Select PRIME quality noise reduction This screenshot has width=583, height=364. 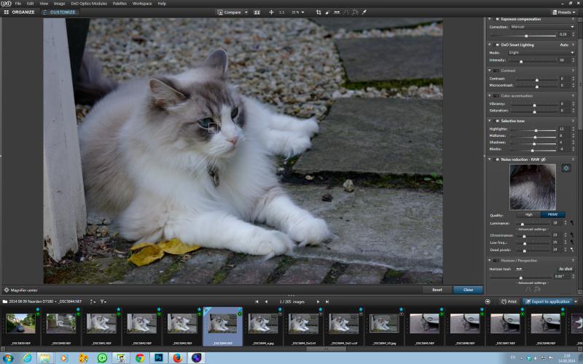pos(552,215)
